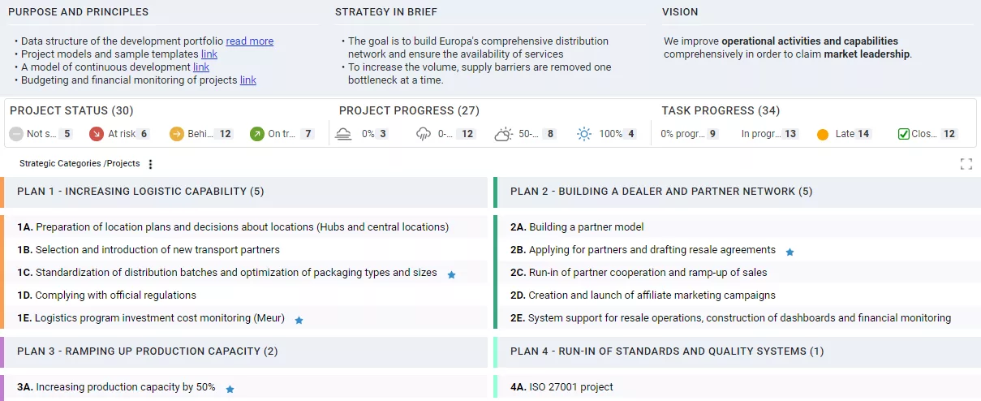Filter projects by At risk red icon
Image resolution: width=981 pixels, height=401 pixels.
point(97,134)
